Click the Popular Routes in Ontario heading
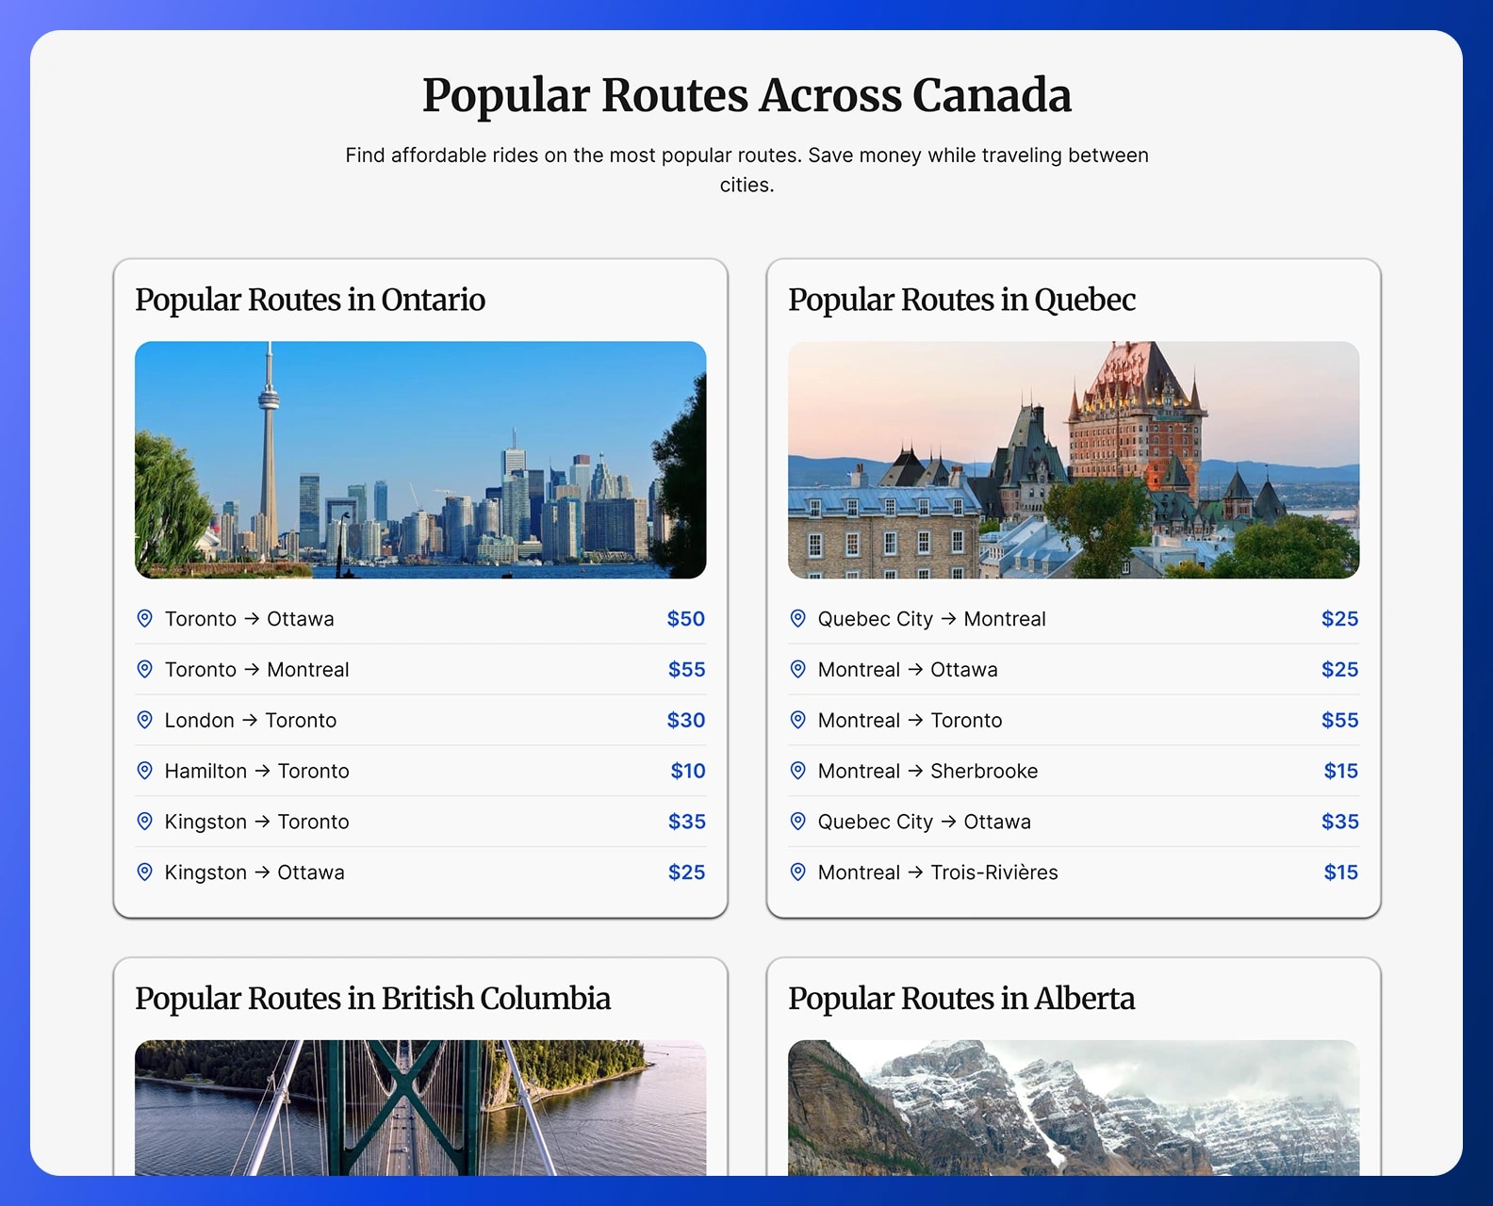Screen dimensions: 1493x1206 tap(310, 300)
